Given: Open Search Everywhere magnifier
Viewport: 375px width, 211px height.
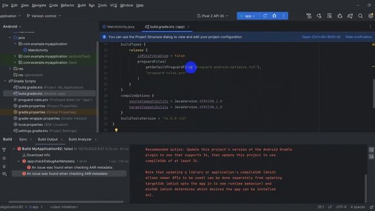Looking at the screenshot, I should click(360, 16).
